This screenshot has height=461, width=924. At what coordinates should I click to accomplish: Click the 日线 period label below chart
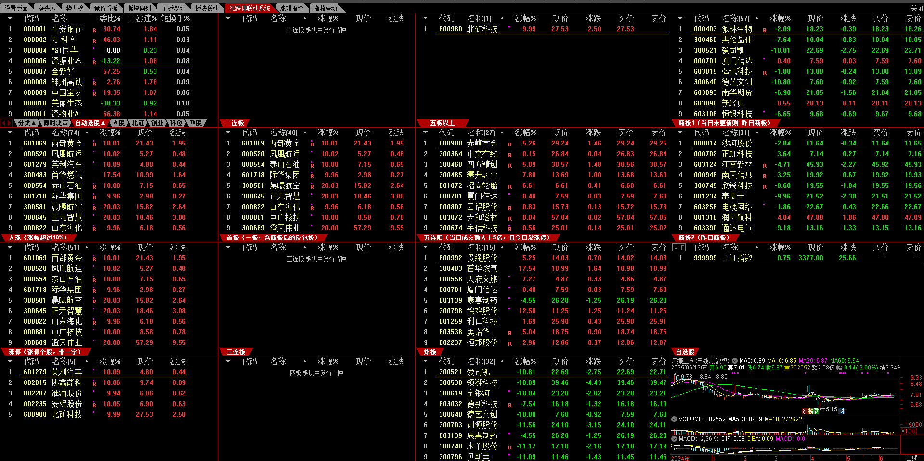pyautogui.click(x=911, y=458)
